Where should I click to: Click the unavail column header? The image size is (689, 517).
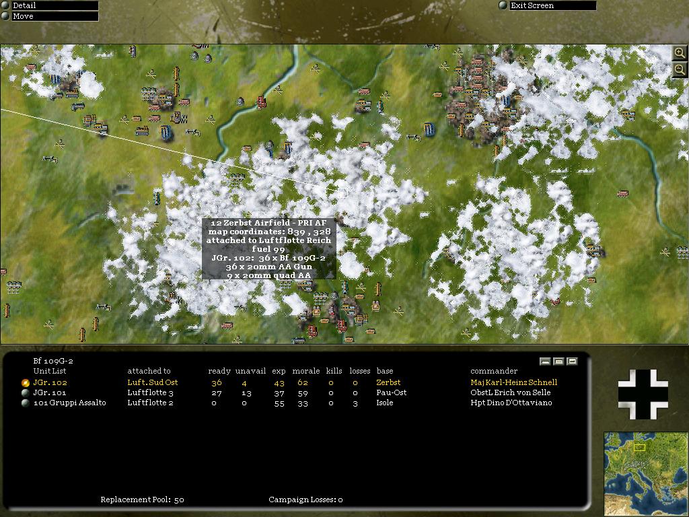coord(250,371)
